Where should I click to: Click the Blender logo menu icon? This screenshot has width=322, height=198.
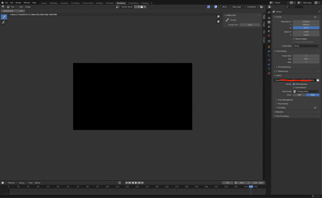2,3
